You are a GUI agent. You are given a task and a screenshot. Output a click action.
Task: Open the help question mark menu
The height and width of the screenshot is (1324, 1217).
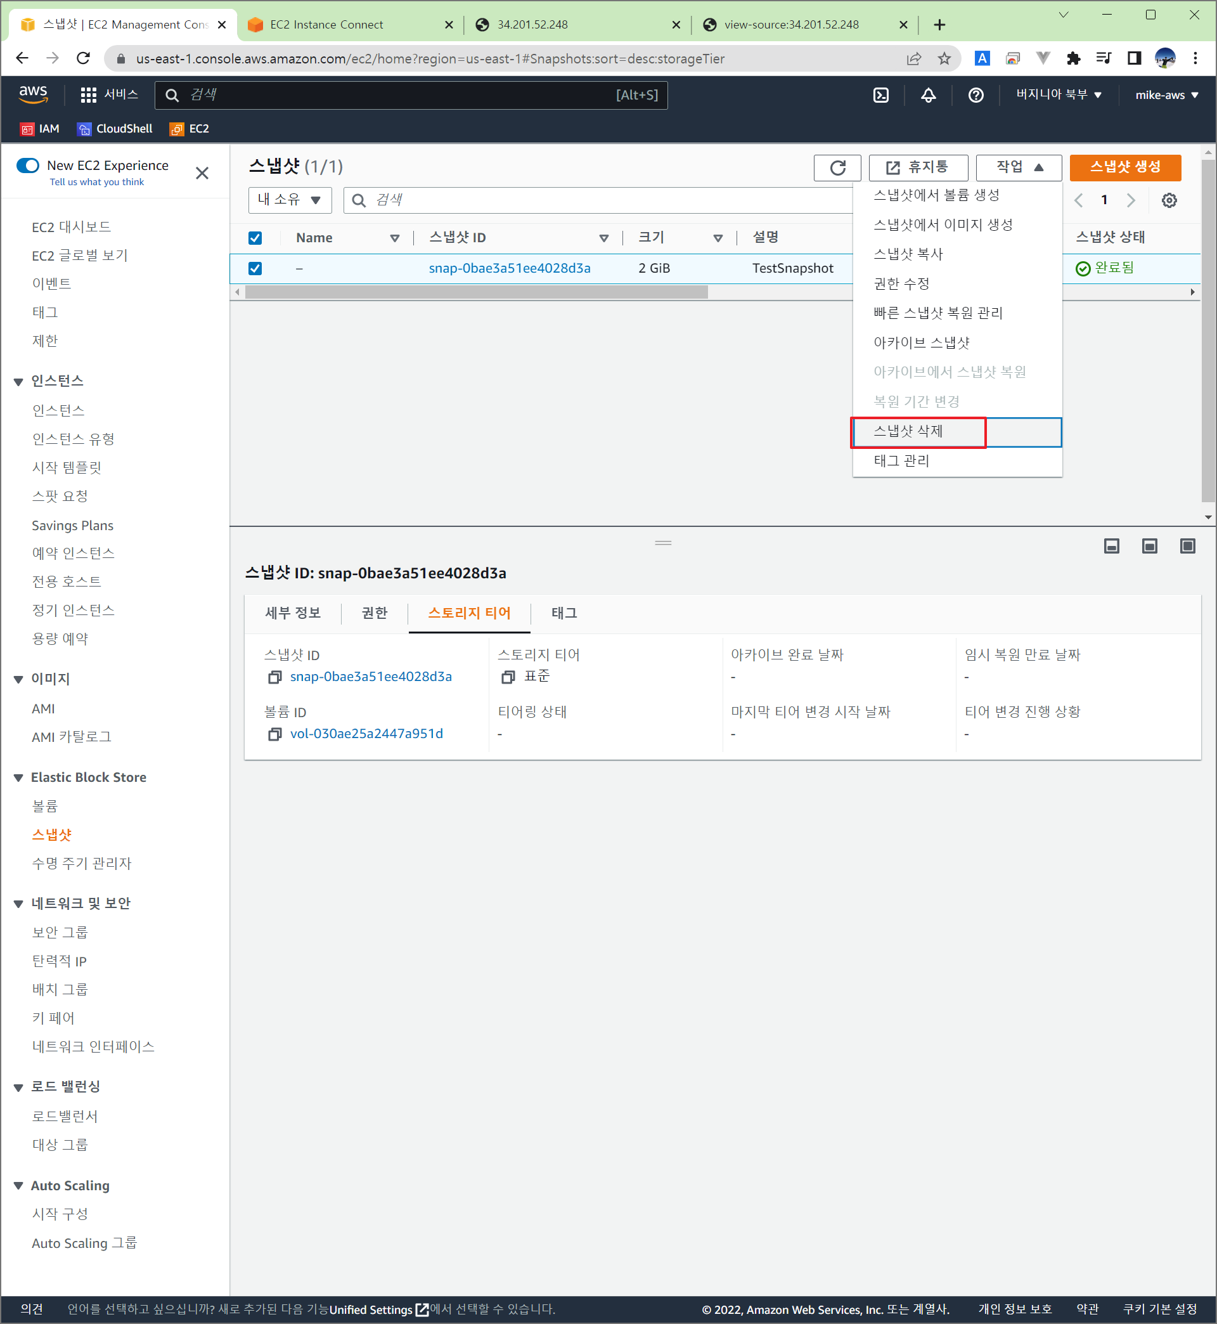[976, 95]
